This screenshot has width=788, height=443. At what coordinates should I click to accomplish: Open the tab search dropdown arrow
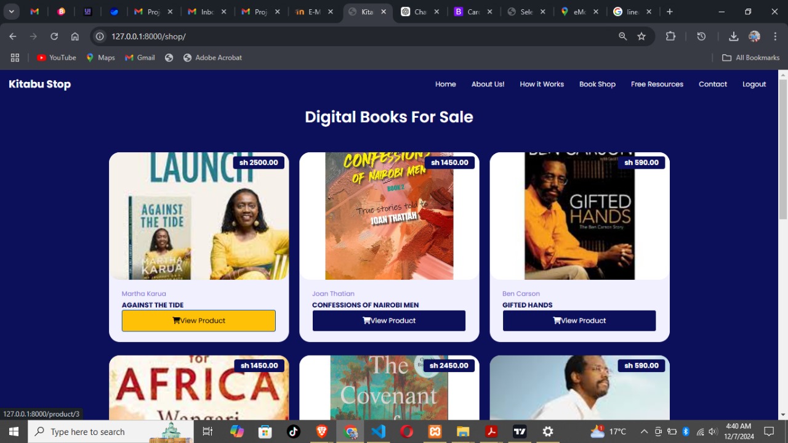[11, 12]
